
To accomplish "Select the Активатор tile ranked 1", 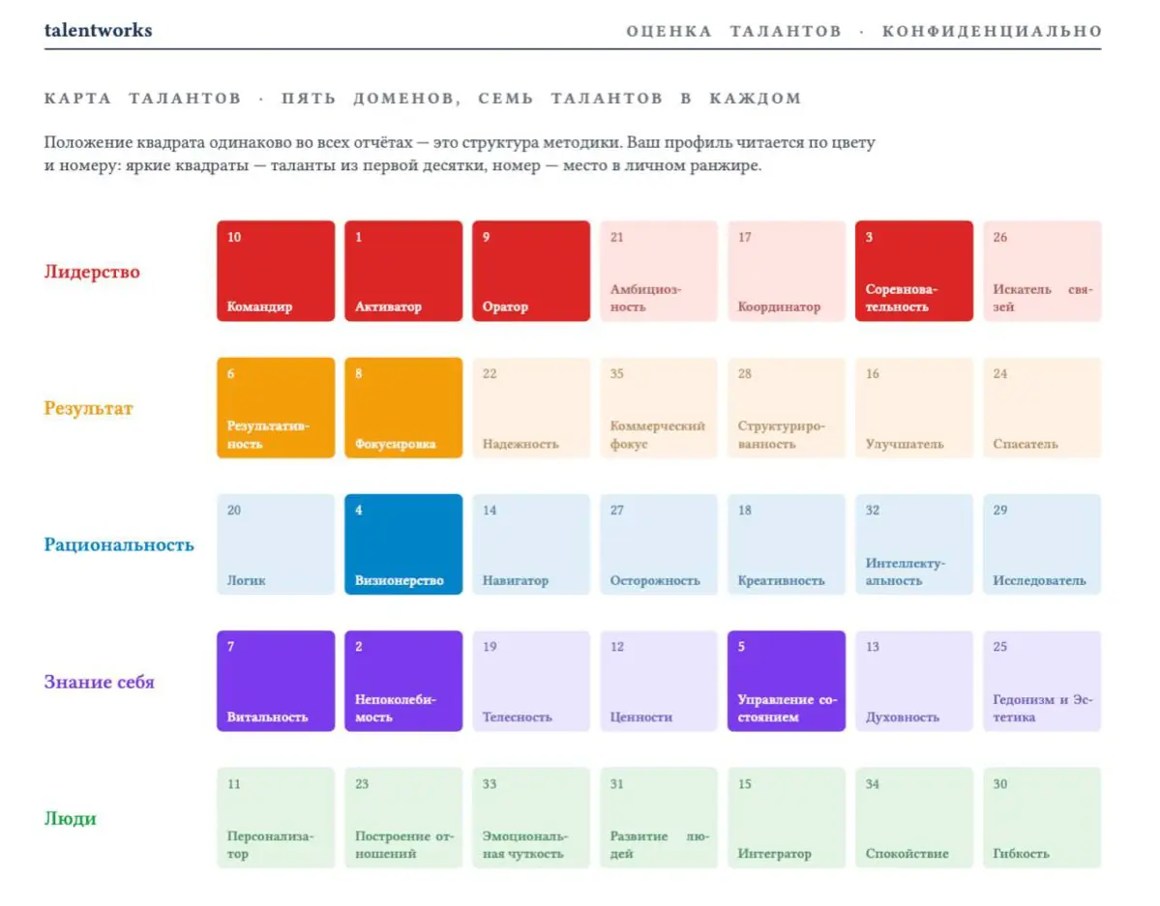I will pos(403,271).
